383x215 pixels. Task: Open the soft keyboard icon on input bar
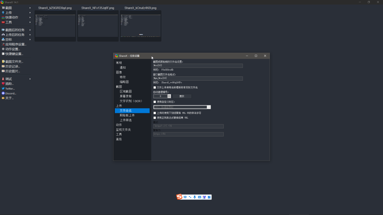click(x=200, y=197)
